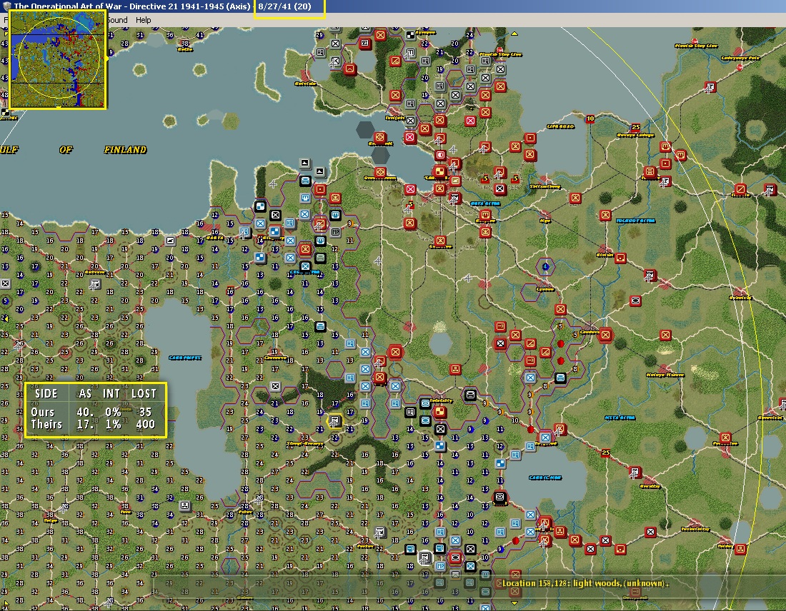786x611 pixels.
Task: Select red-yellow checkered counter beside black HQ
Action: [x=440, y=411]
